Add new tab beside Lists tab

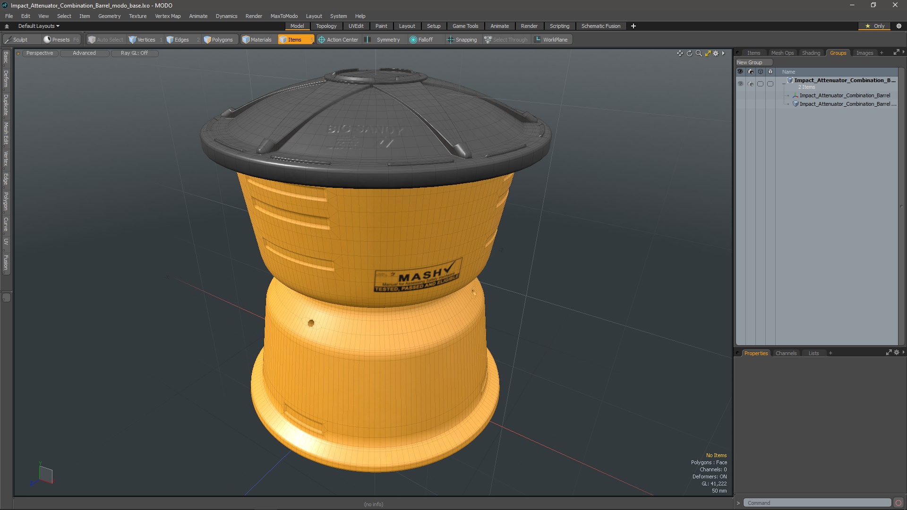coord(830,353)
